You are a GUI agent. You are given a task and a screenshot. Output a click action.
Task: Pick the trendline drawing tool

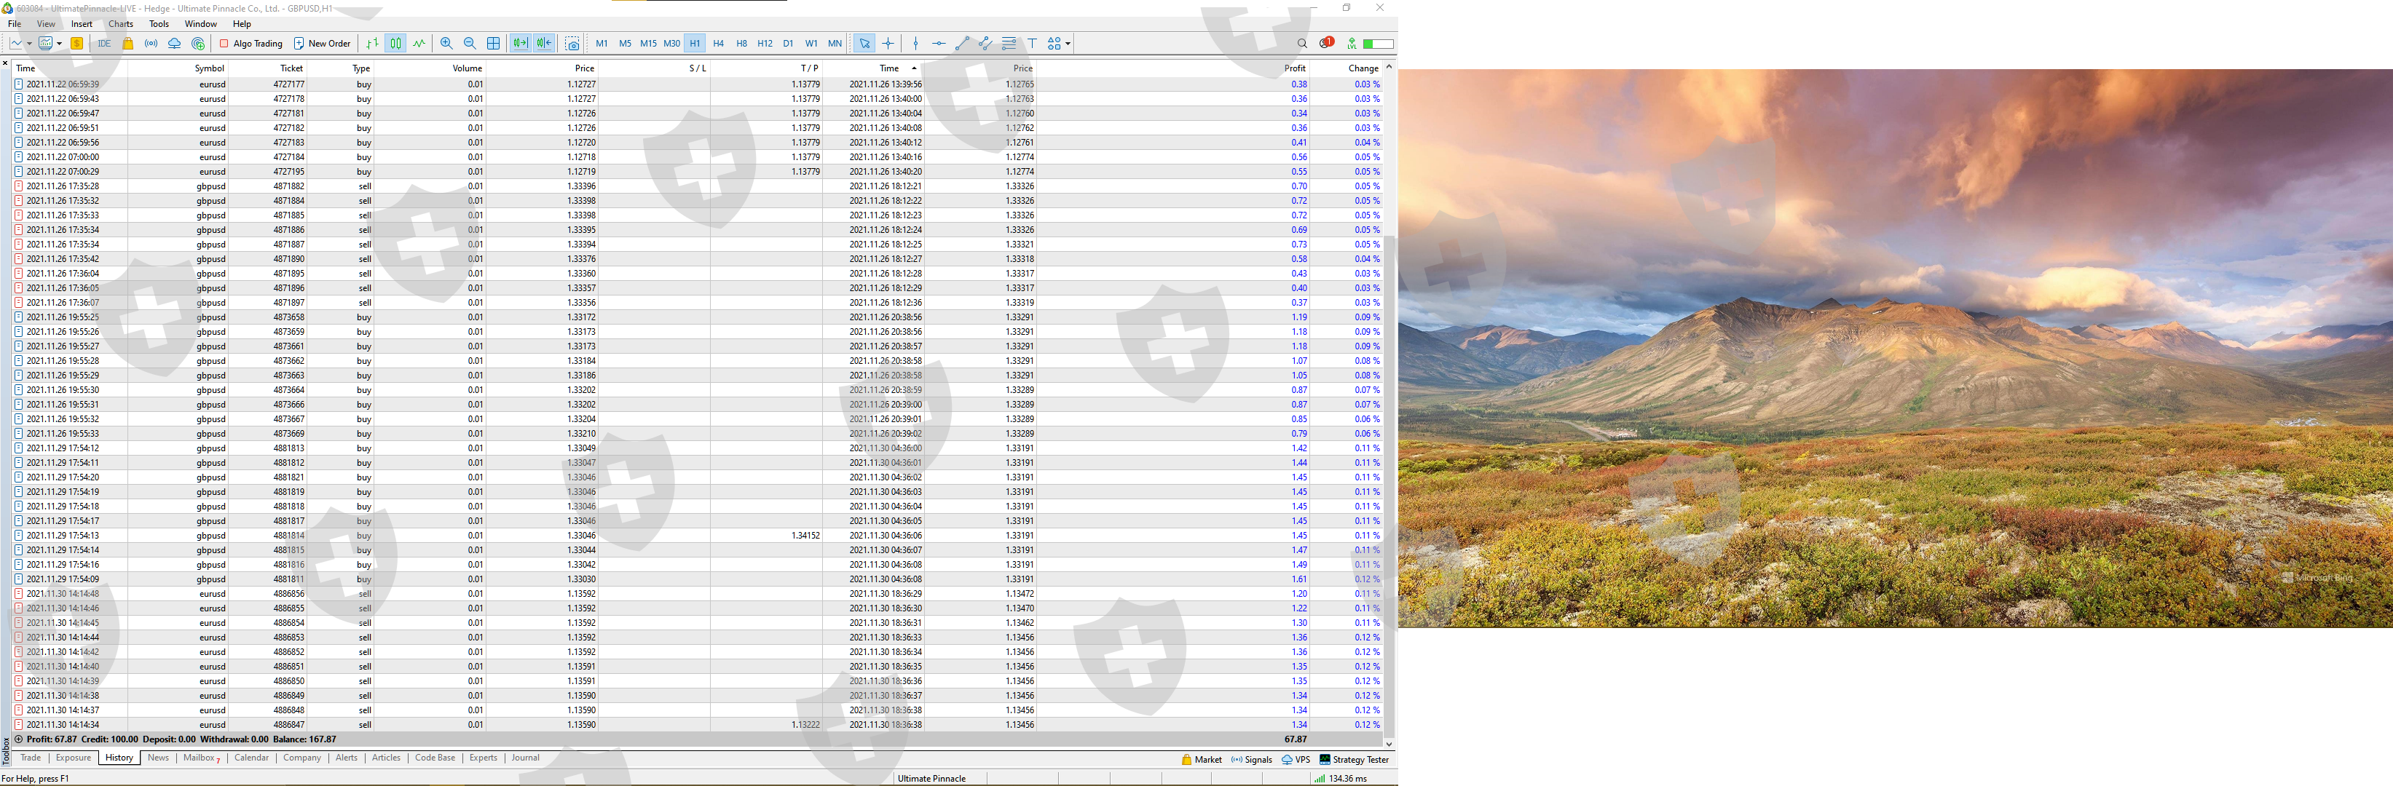click(963, 44)
